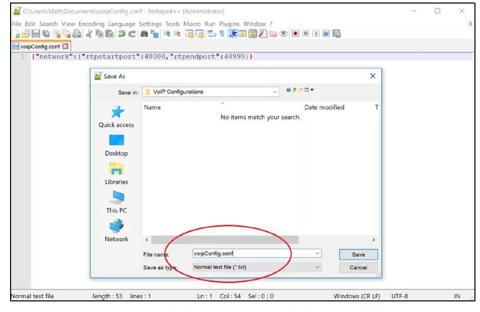
Task: Click the Open file toolbar icon
Action: click(x=26, y=34)
